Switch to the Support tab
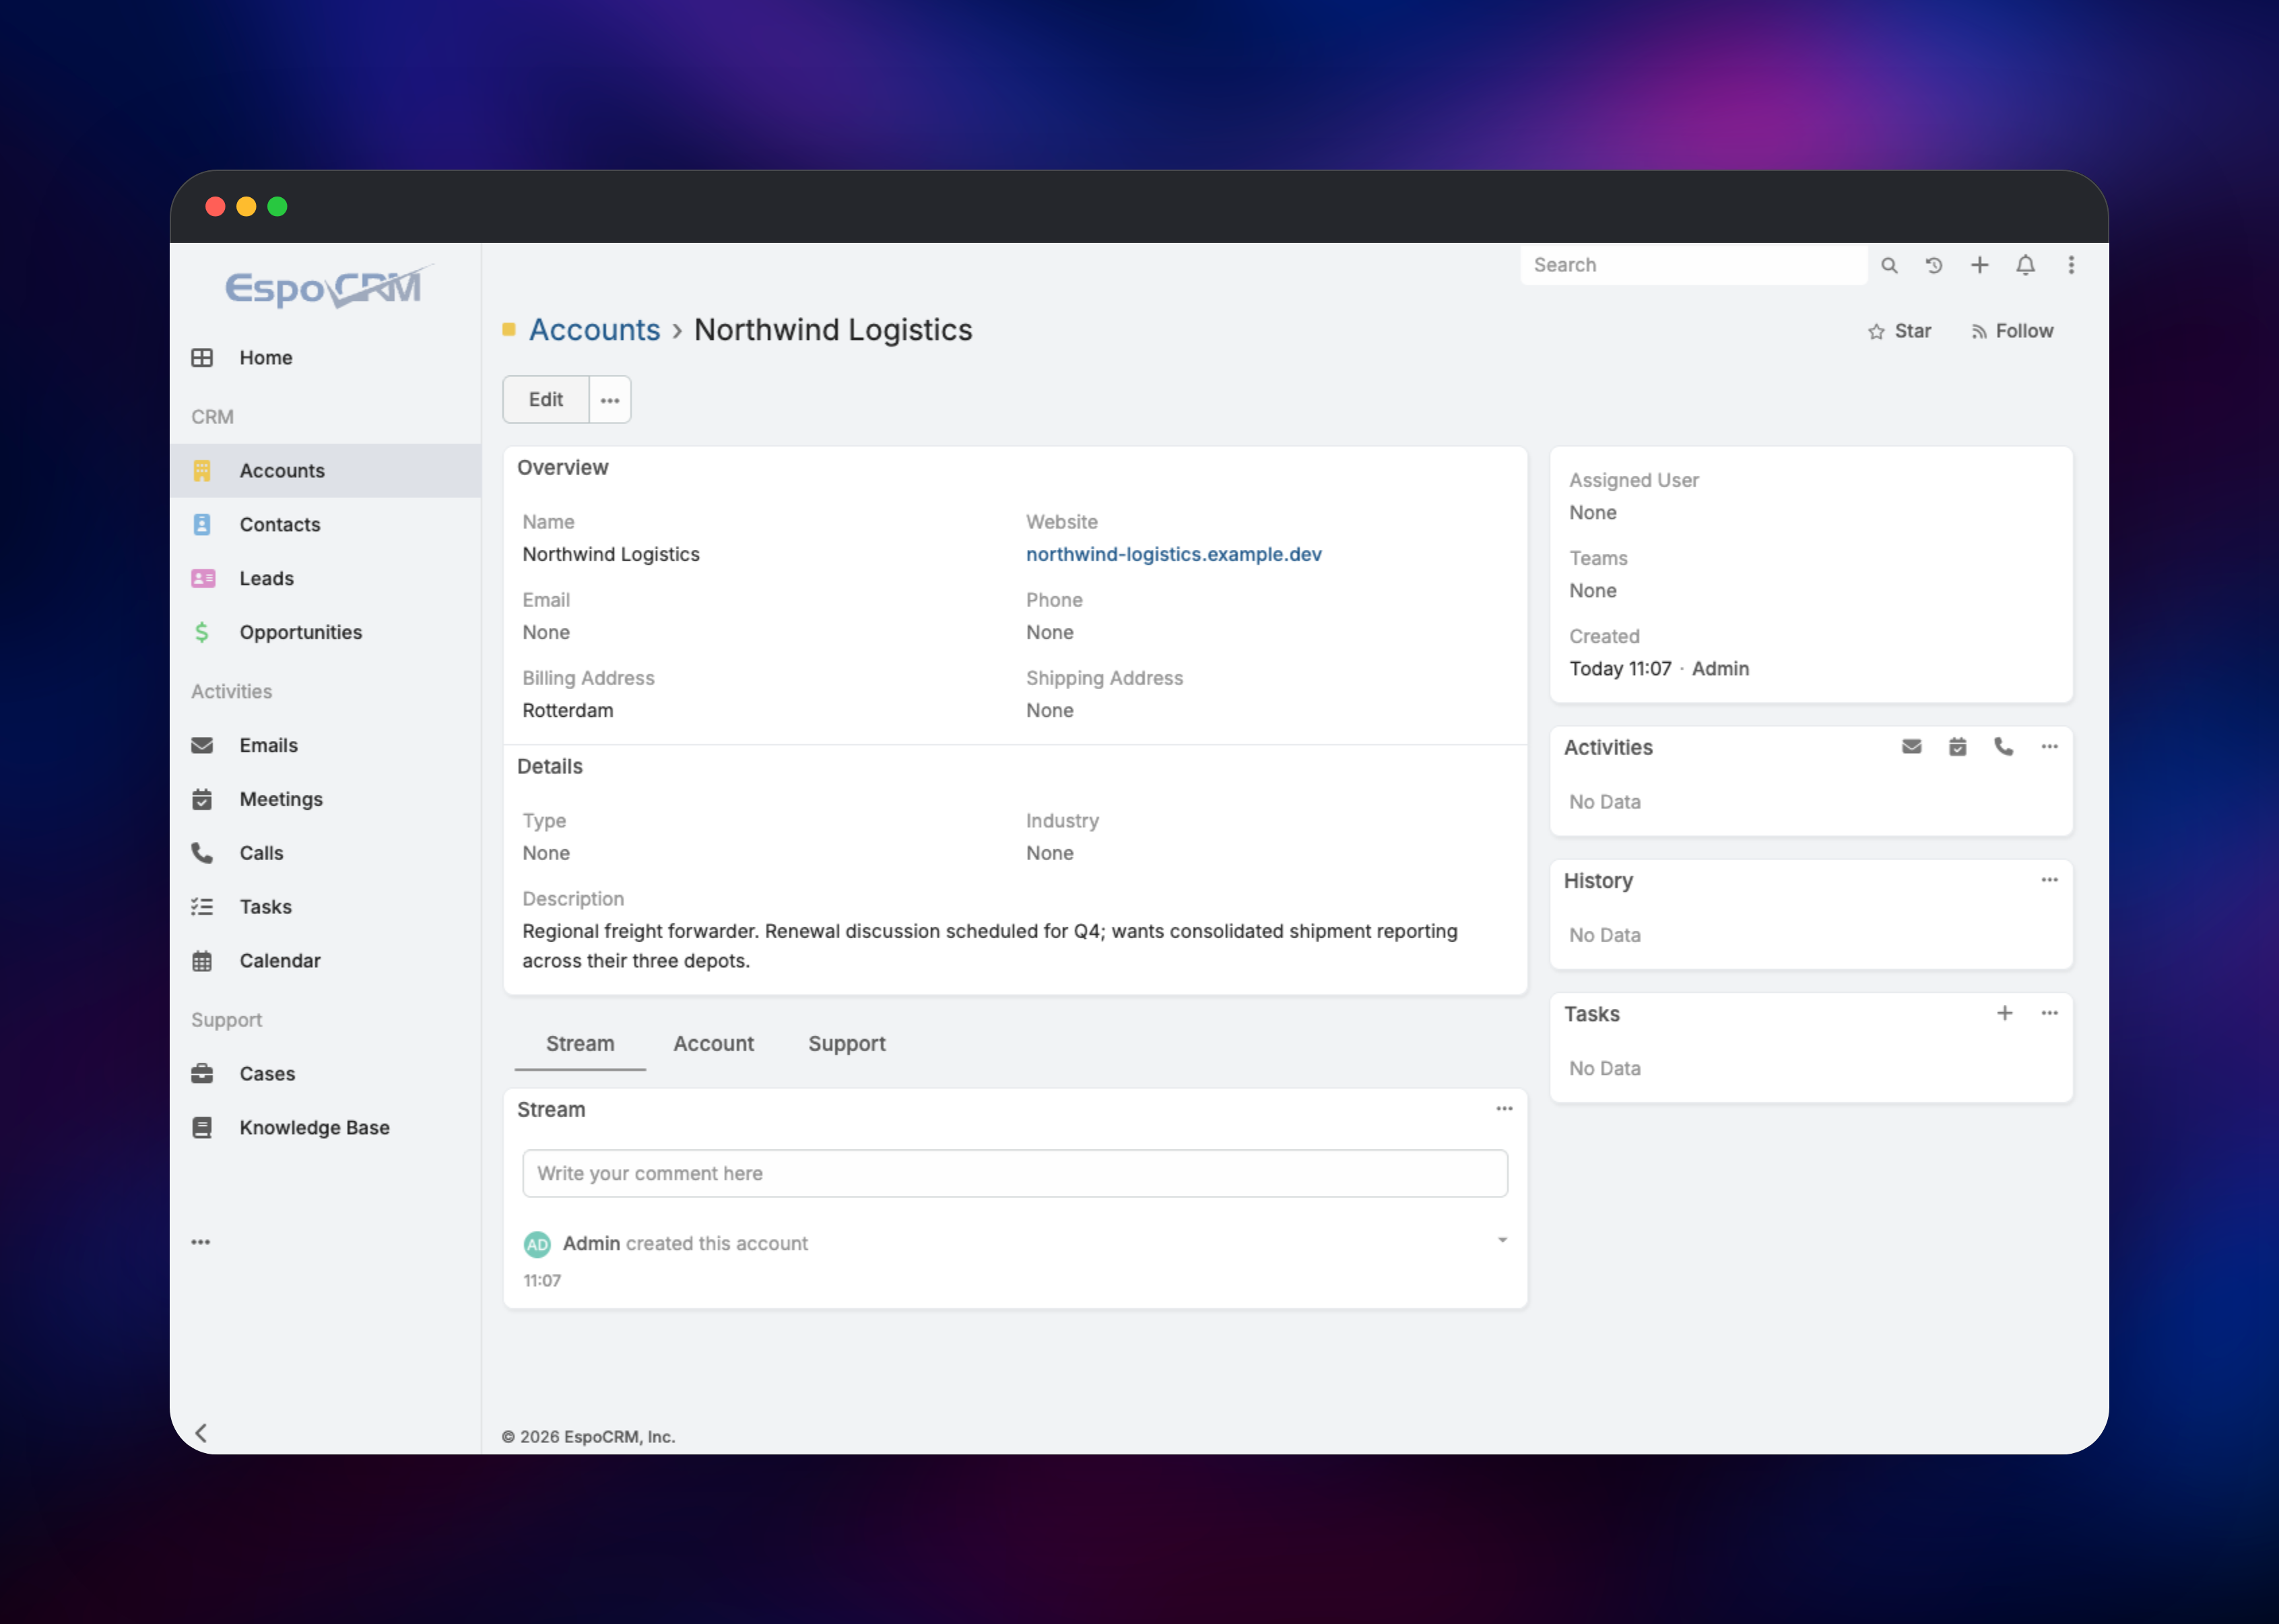 [847, 1045]
